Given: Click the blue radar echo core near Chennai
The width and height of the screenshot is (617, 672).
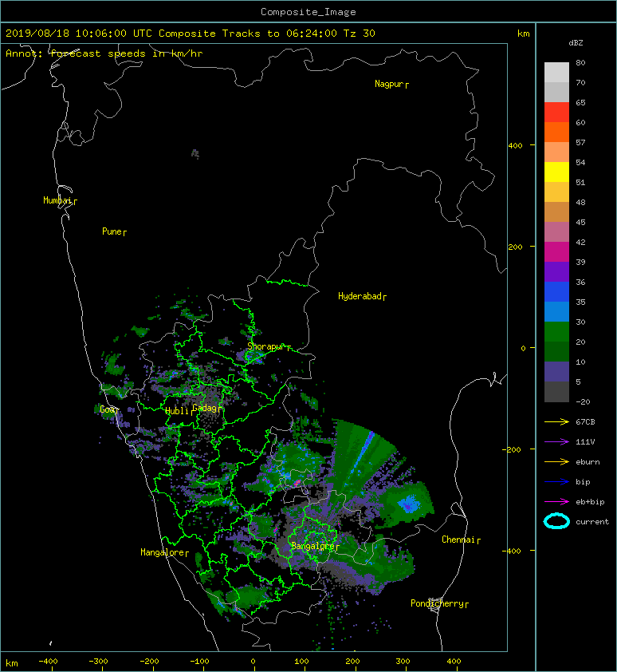Looking at the screenshot, I should [x=407, y=504].
